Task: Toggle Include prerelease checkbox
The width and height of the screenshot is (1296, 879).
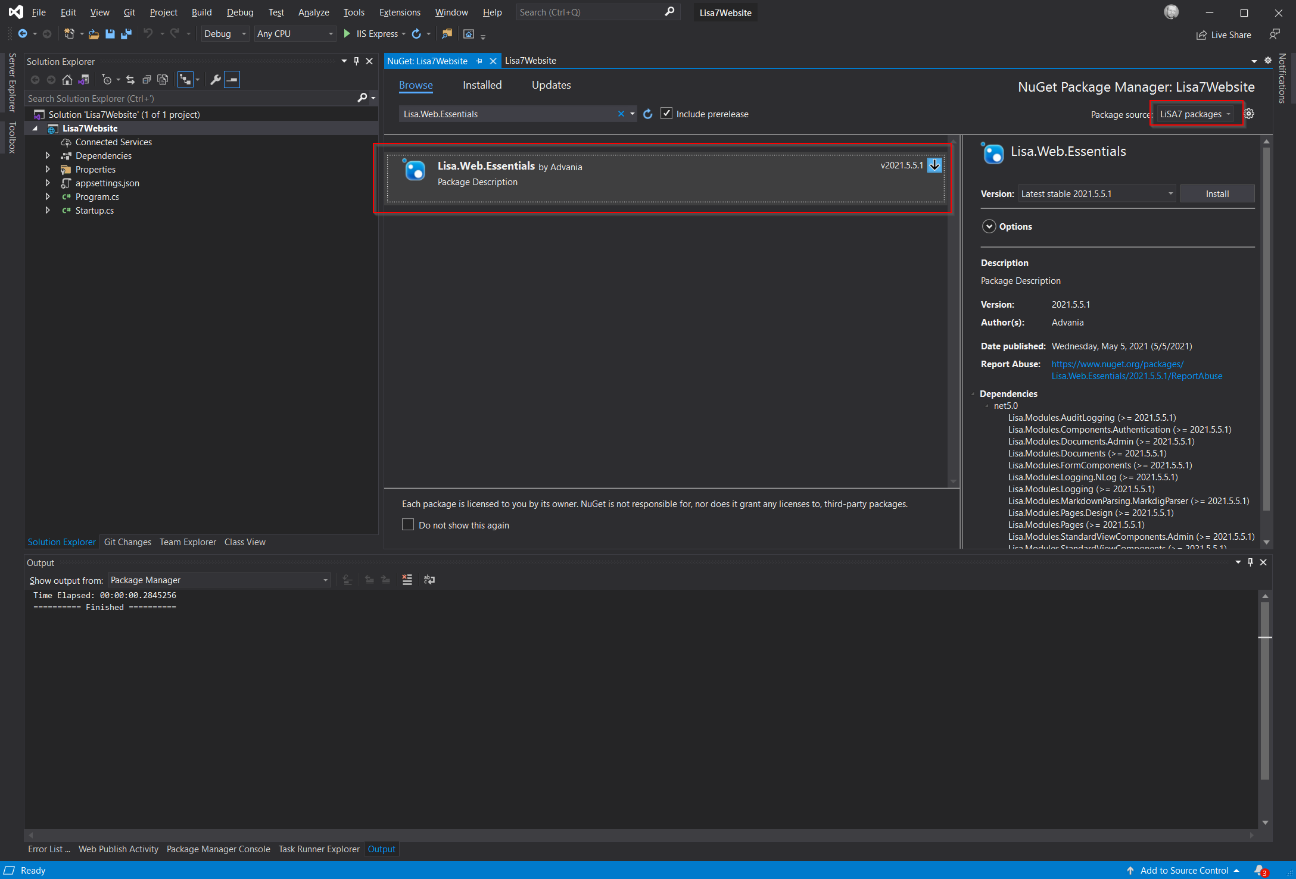Action: pyautogui.click(x=666, y=114)
